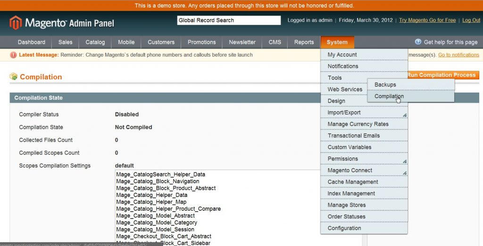Click the Run Compilation Process button
Viewport: 483px width, 246px height.
coord(443,75)
